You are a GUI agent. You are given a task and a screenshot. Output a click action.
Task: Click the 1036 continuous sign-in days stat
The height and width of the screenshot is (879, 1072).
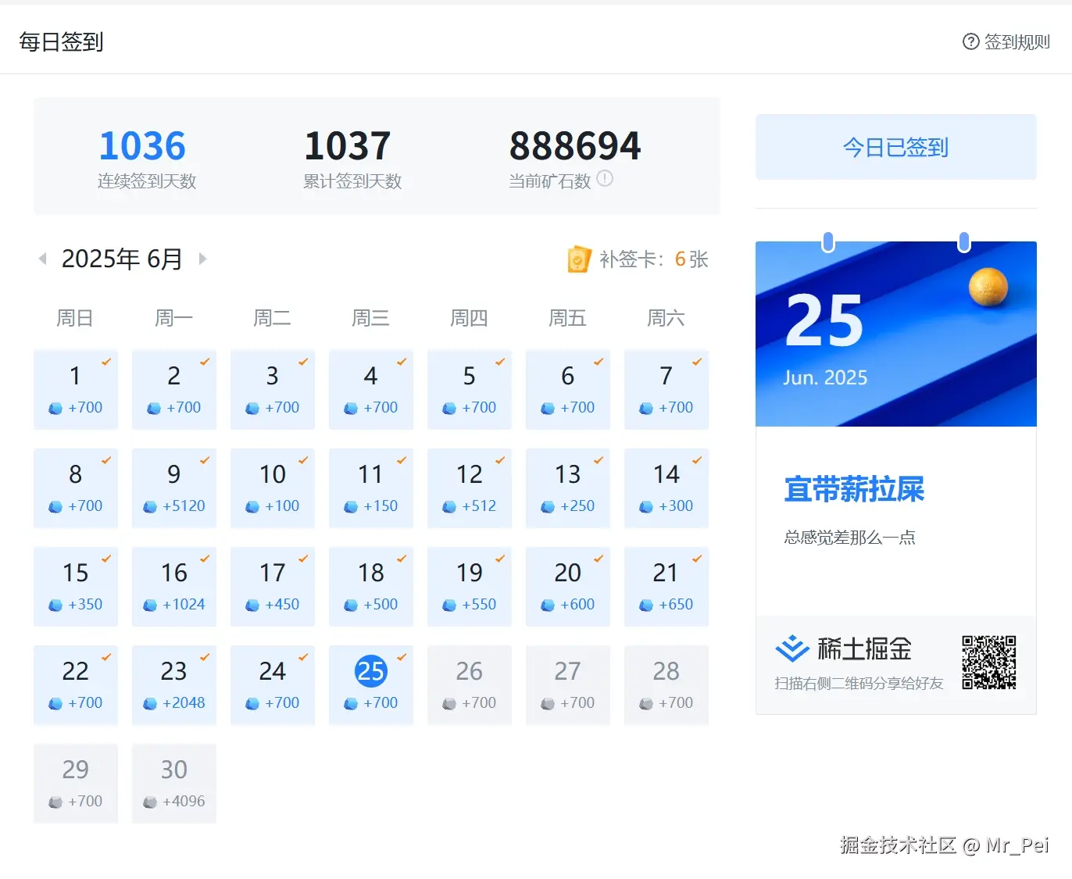click(143, 145)
